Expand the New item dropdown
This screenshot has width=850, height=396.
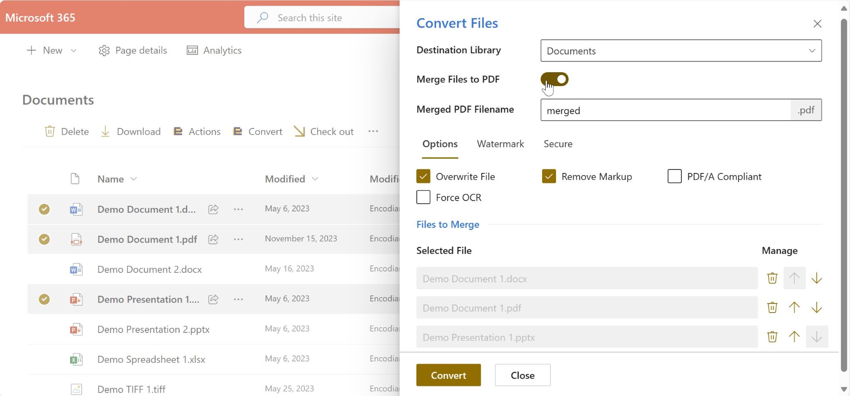tap(73, 51)
